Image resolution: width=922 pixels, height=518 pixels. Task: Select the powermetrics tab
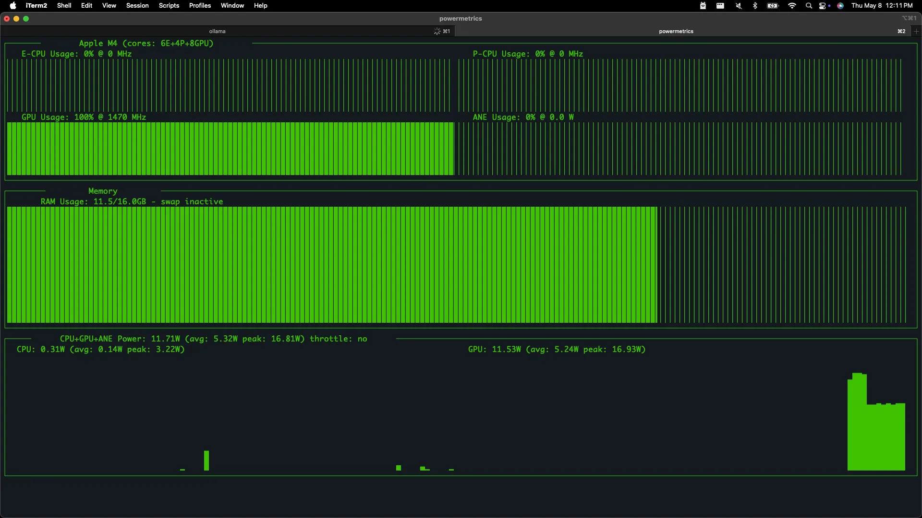tap(683, 31)
